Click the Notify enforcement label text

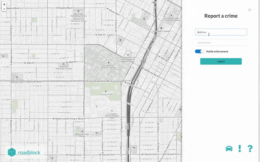pyautogui.click(x=217, y=51)
